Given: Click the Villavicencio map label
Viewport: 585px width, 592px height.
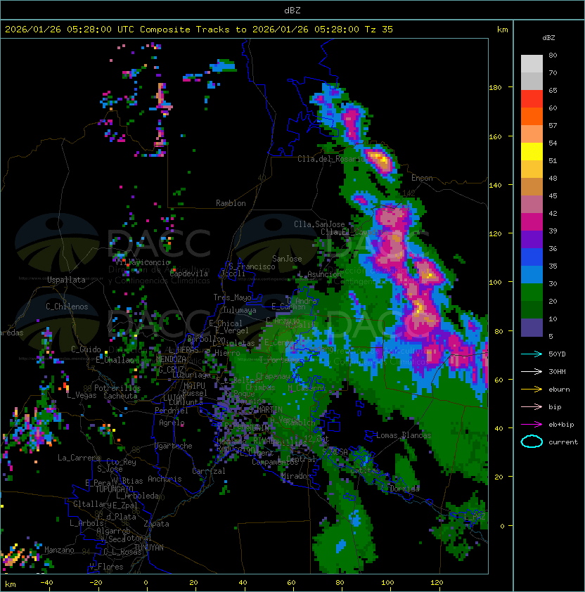Looking at the screenshot, I should (142, 262).
